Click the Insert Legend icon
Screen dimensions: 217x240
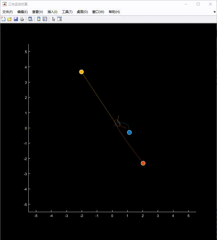(45, 19)
